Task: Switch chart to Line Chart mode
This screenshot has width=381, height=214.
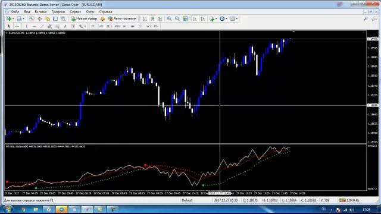Action: [160, 18]
